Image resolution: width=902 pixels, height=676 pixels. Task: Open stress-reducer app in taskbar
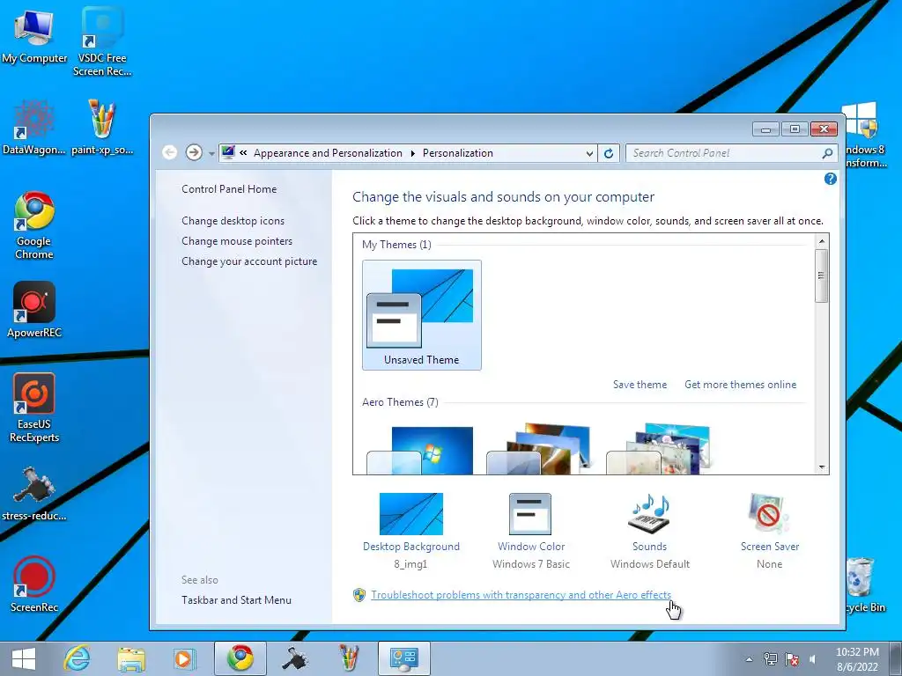click(x=294, y=658)
